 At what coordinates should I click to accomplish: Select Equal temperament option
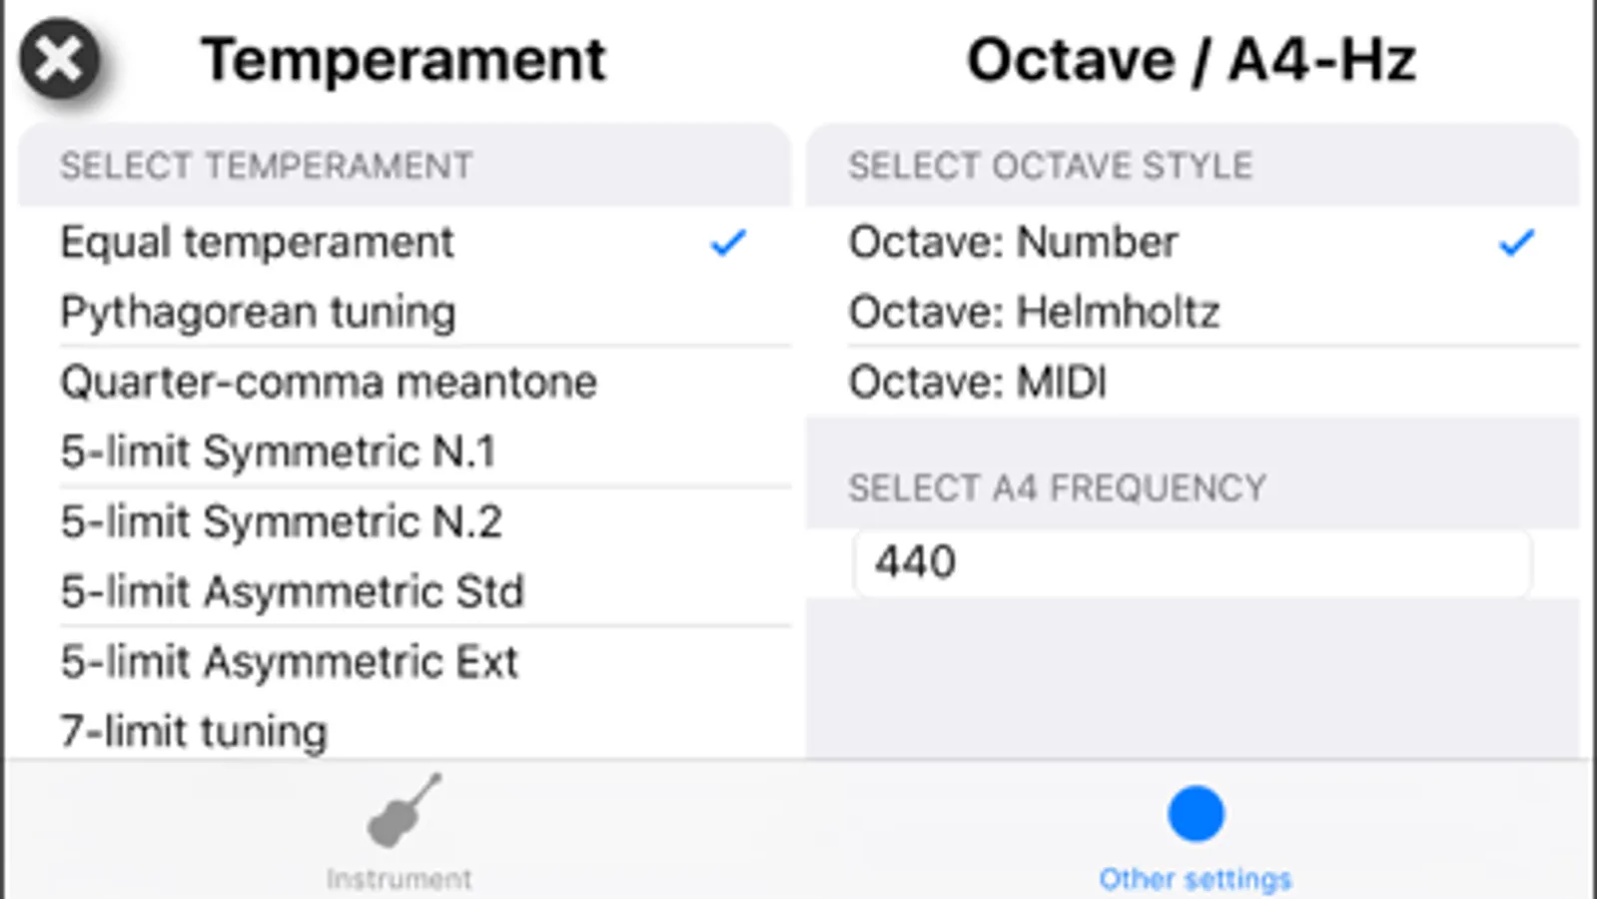(404, 242)
